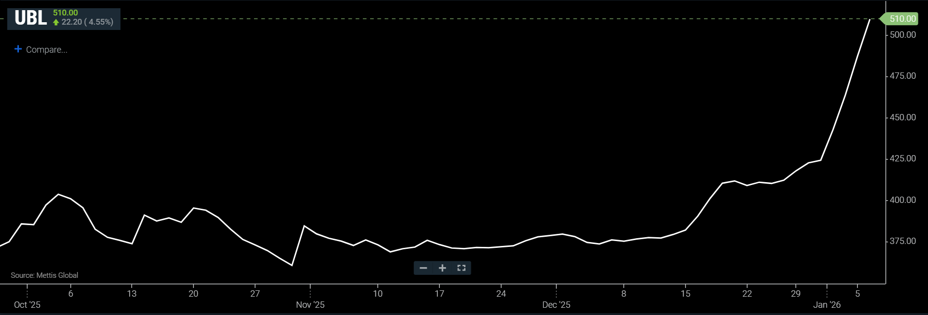Click the 500.00 price axis label
The image size is (928, 315).
point(902,35)
